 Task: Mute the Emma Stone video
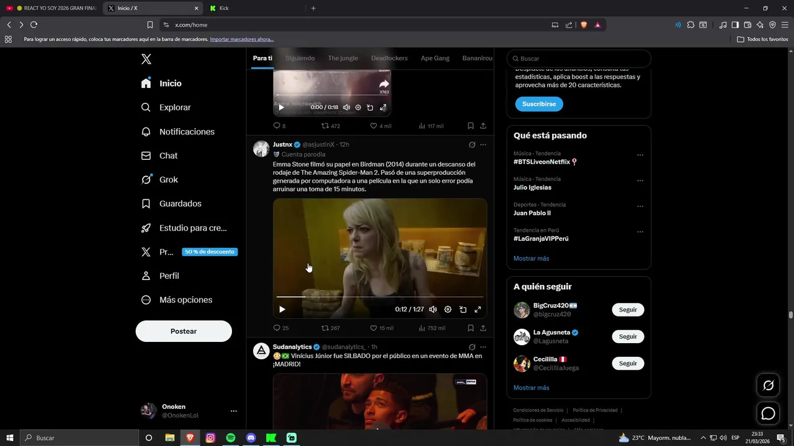tap(433, 309)
